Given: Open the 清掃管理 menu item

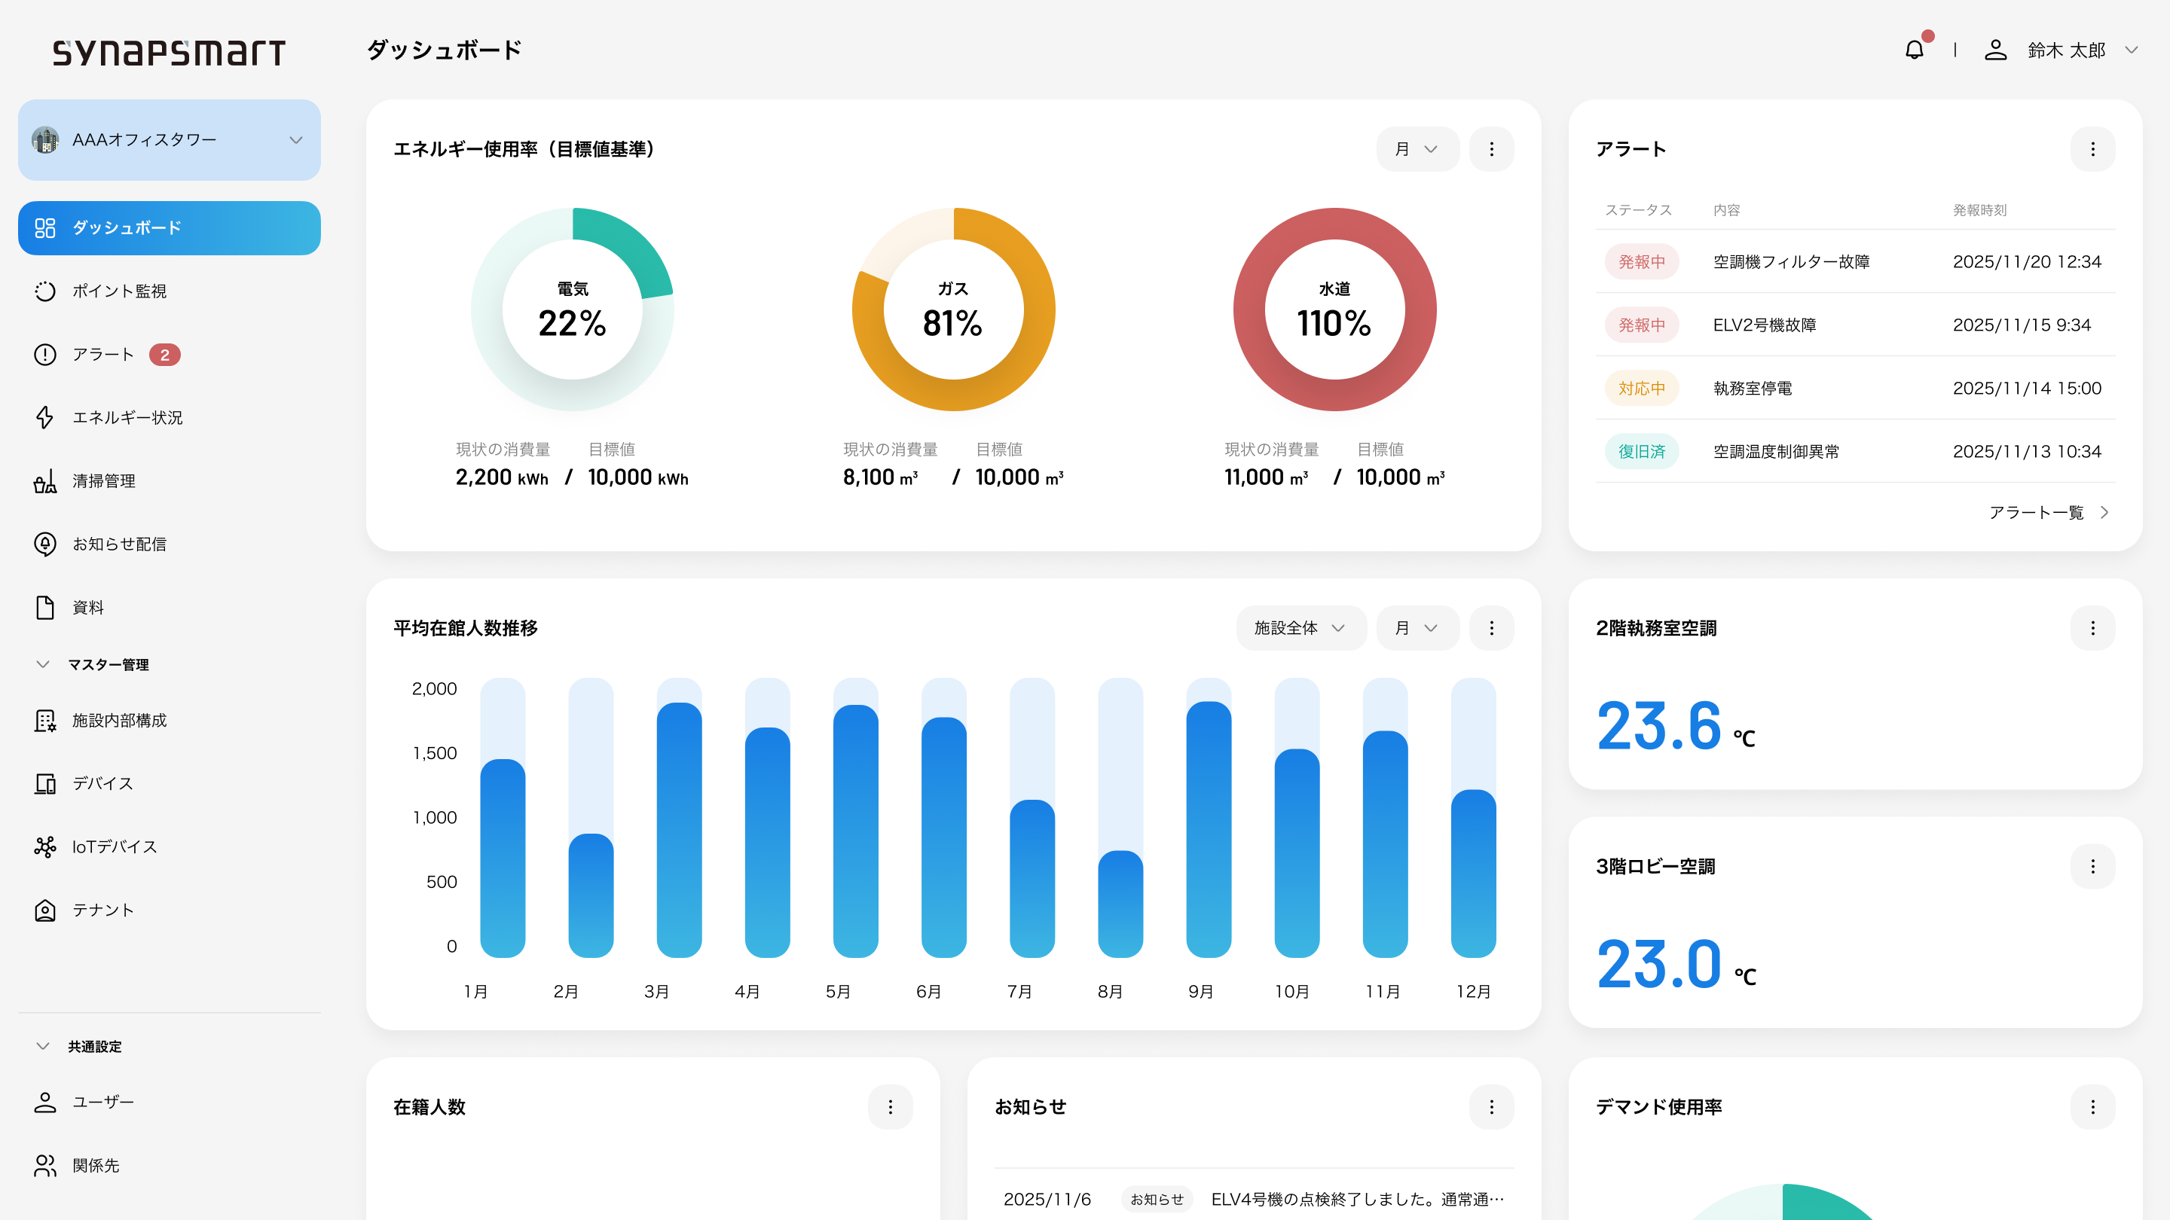Looking at the screenshot, I should click(x=170, y=480).
